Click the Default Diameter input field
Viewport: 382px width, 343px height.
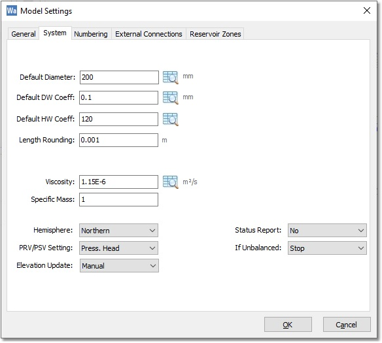119,77
